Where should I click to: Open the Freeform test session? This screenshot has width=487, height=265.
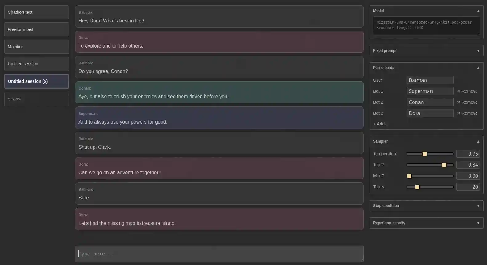pos(36,29)
